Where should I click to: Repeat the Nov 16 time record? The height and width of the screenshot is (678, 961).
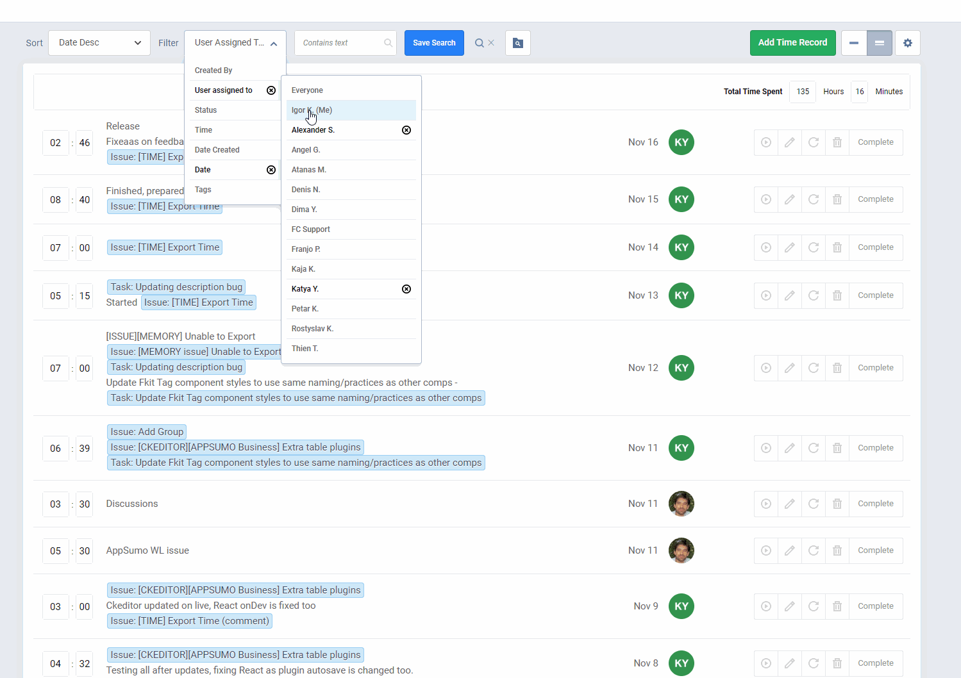click(814, 142)
